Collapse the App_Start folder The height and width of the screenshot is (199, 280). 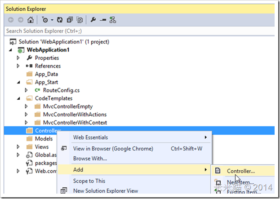pos(18,83)
